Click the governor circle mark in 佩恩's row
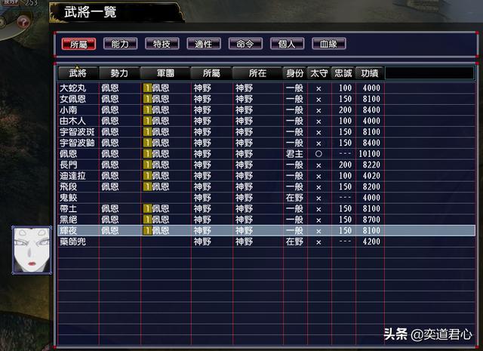Screen dimensions: 483x351 [318, 154]
